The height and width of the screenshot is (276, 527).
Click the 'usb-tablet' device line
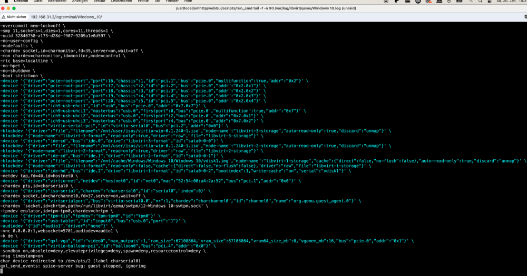click(93, 221)
